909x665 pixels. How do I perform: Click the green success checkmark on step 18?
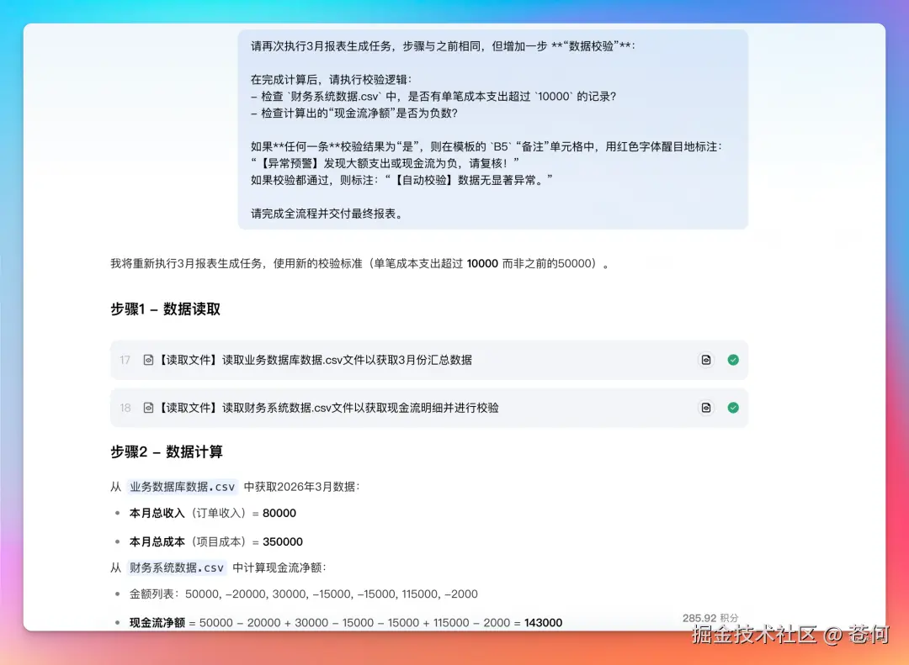(x=732, y=408)
